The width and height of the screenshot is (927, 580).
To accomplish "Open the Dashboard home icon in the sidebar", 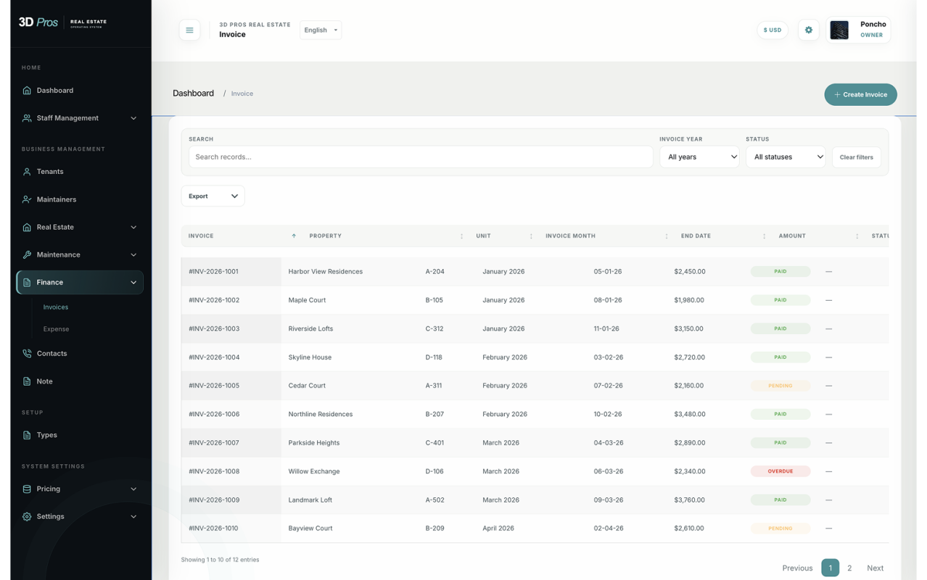I will coord(27,91).
